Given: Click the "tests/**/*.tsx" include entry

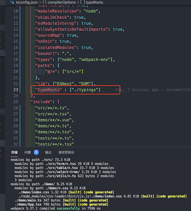Looking at the screenshot, I should pos(54,144).
